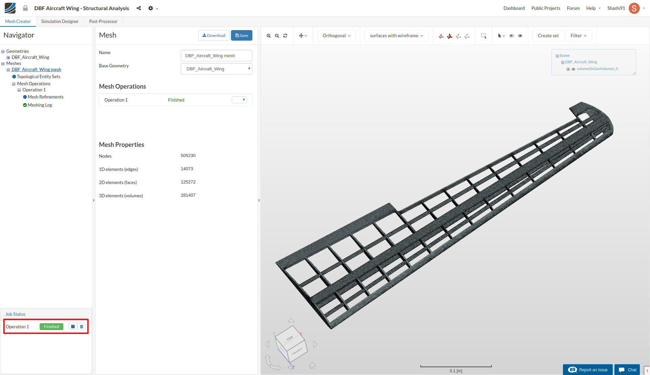Click the show all eye icon in toolbar

click(520, 36)
